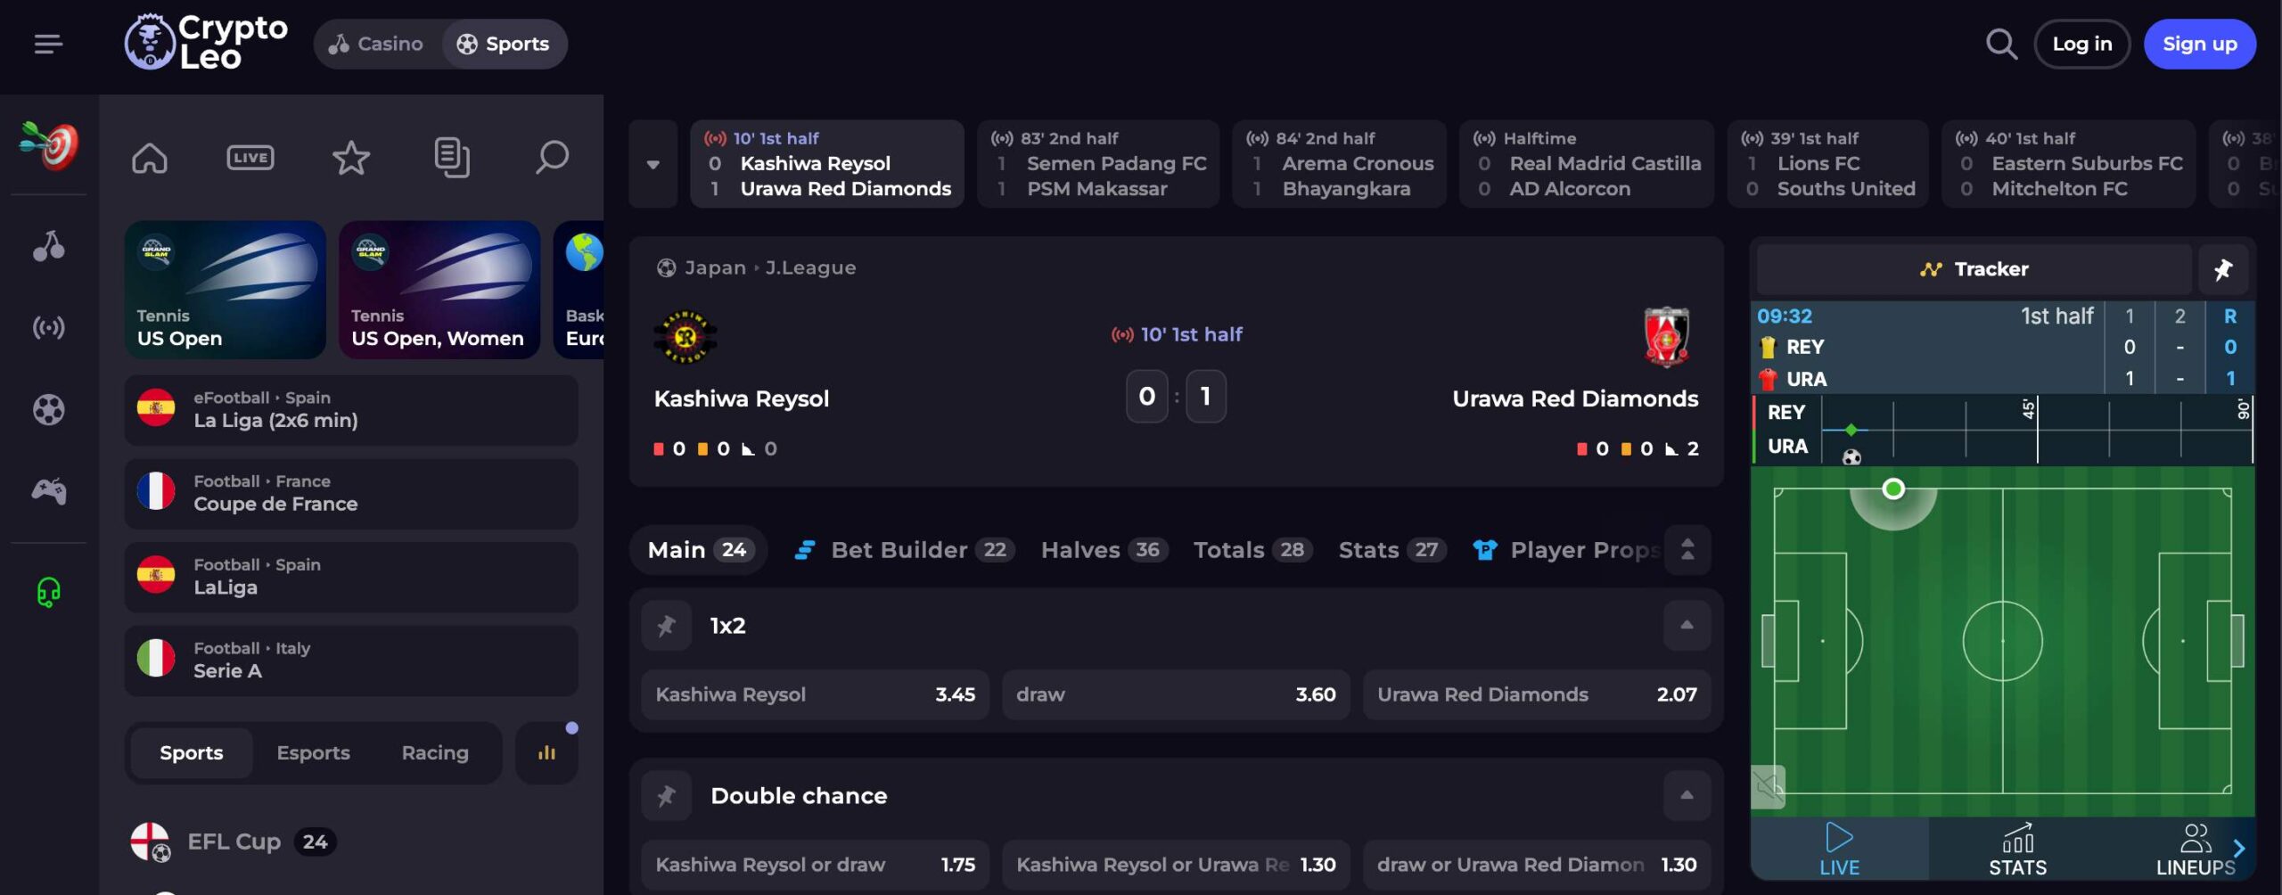Click ball marker on tracker timeline
Viewport: 2282px width, 895px height.
[1851, 457]
